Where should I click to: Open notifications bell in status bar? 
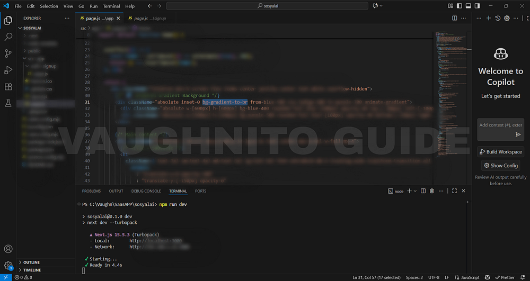tap(523, 277)
